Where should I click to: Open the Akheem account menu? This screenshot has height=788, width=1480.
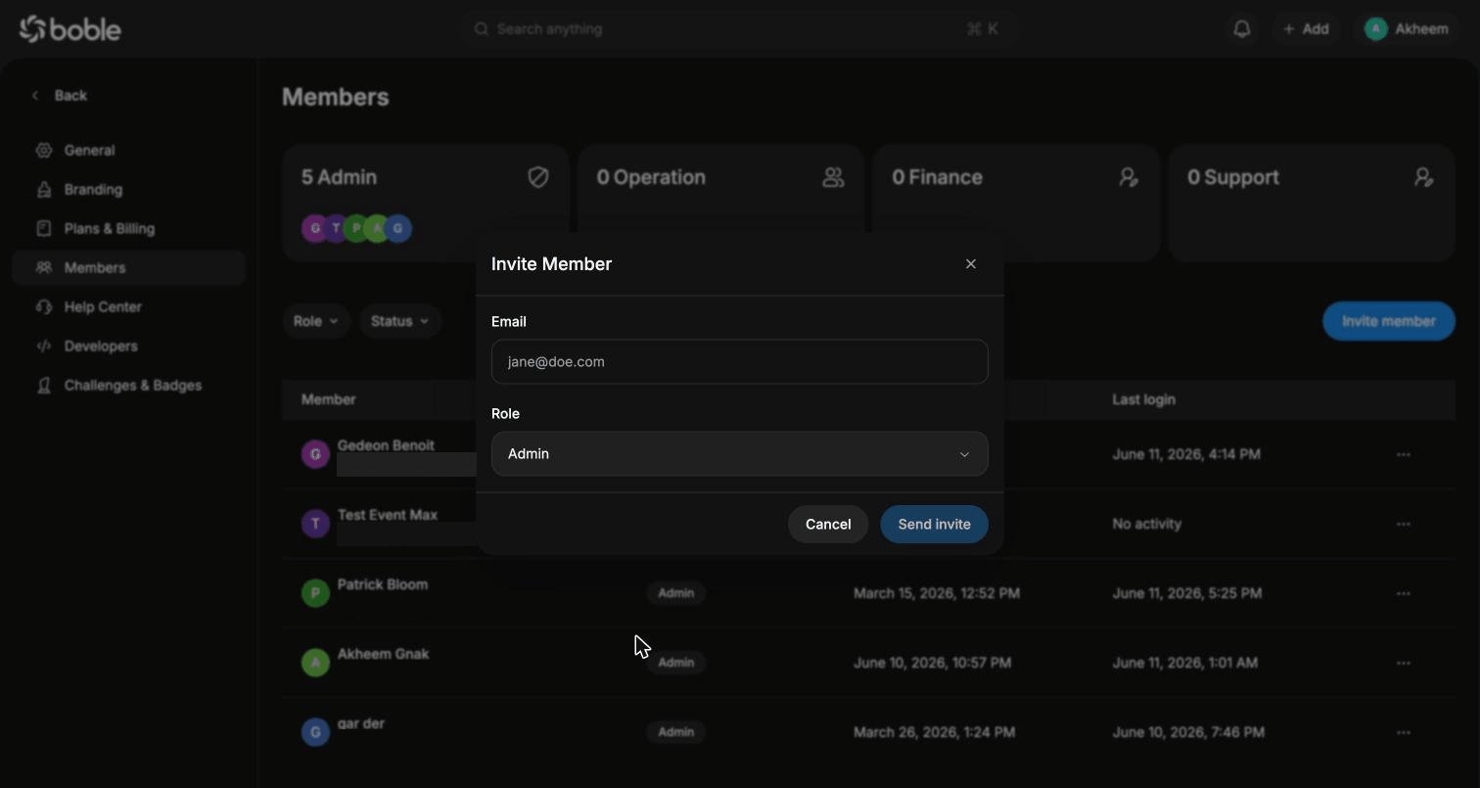point(1407,29)
